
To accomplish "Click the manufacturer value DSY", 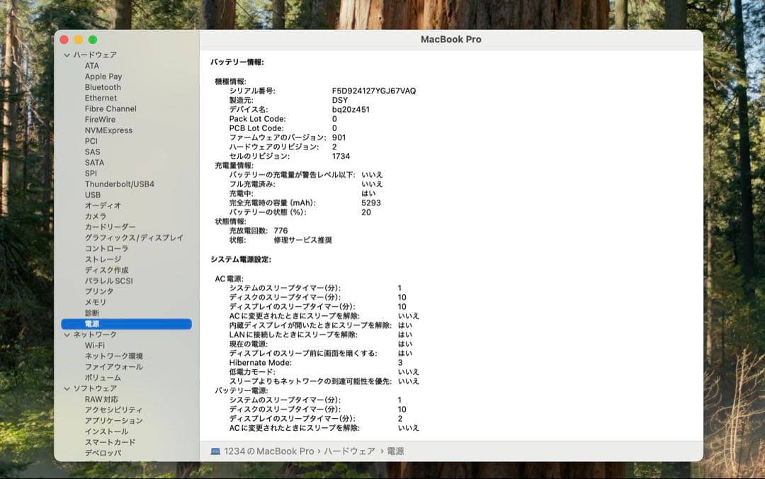I will pos(339,100).
